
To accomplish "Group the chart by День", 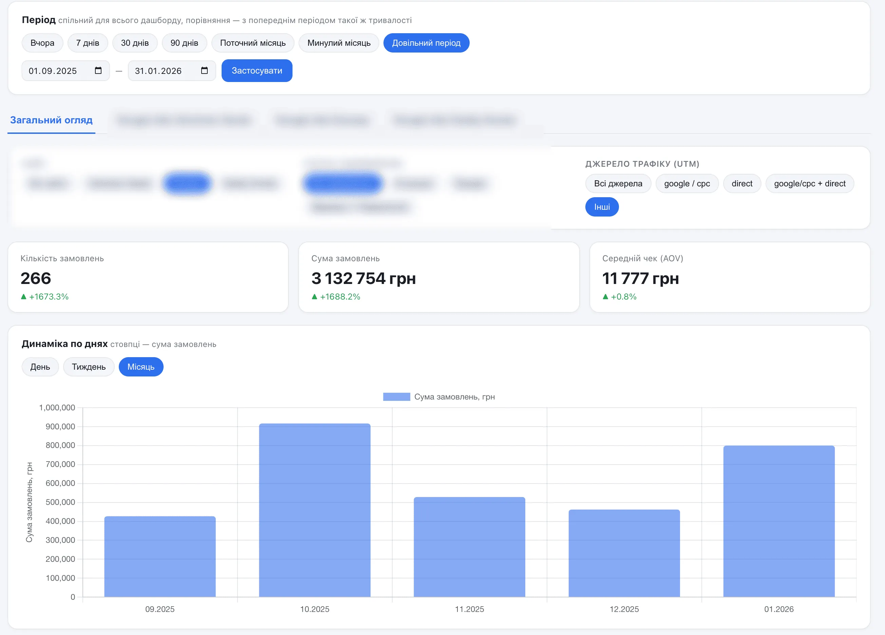I will (x=40, y=367).
